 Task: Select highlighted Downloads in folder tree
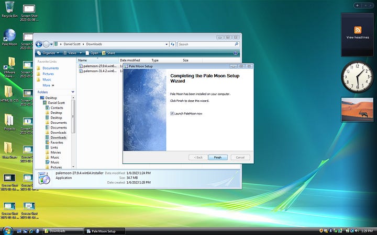coord(59,138)
